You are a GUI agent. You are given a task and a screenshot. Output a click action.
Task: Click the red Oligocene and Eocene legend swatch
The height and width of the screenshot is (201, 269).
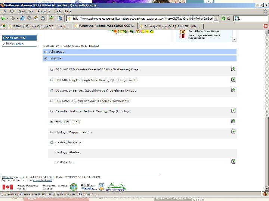182,36
